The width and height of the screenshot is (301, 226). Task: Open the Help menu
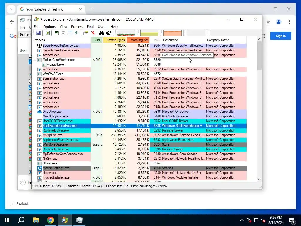tap(114, 27)
